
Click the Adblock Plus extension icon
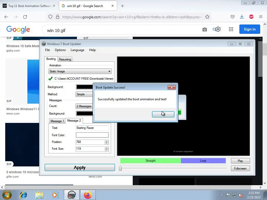tap(251, 17)
